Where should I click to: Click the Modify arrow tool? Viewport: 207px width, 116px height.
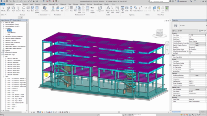(x=3, y=9)
